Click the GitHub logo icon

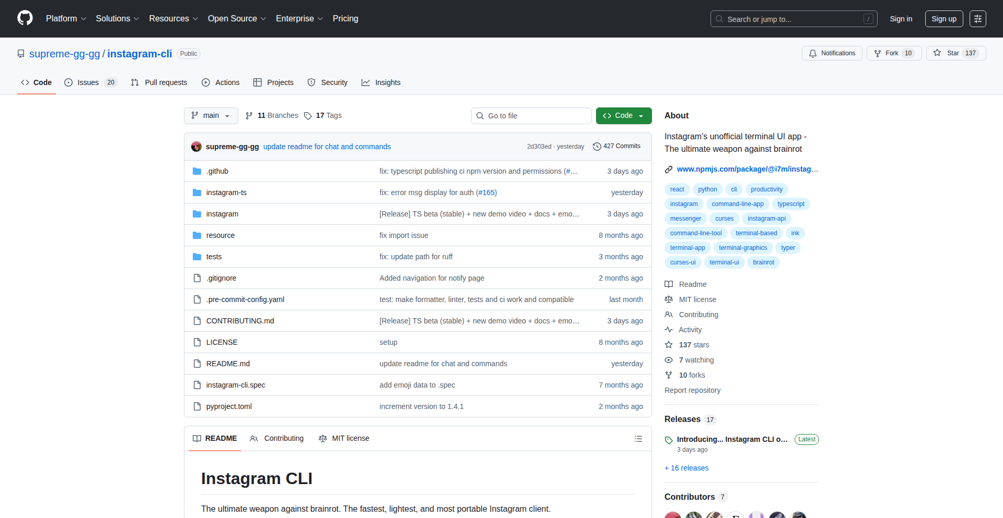25,18
